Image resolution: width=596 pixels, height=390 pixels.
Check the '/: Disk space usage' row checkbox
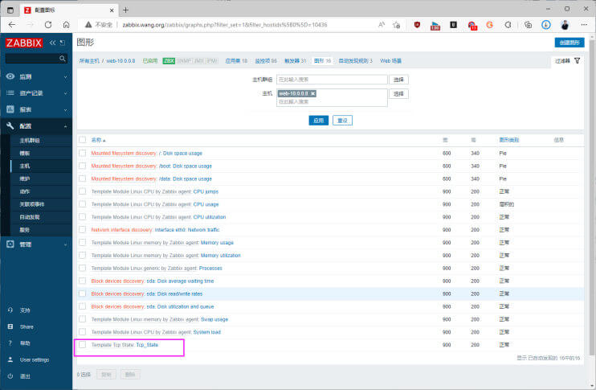point(82,153)
